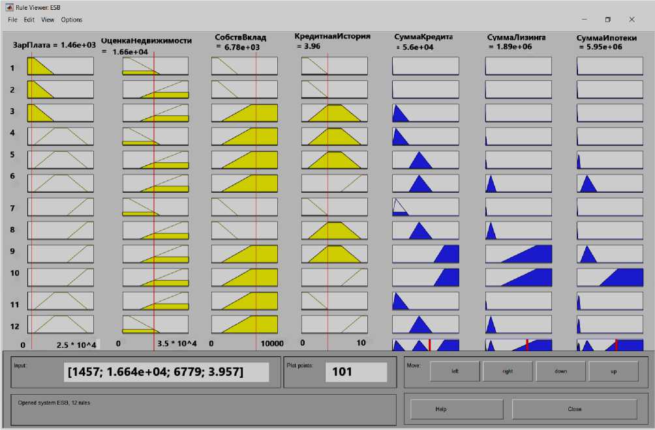
Task: Click rule 3 plot in КредитнаяИстория column
Action: (x=334, y=113)
